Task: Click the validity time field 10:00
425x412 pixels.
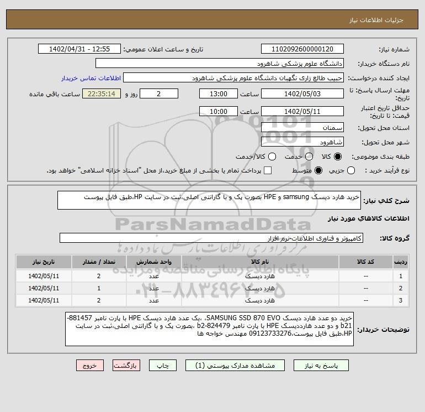Action: (219, 111)
